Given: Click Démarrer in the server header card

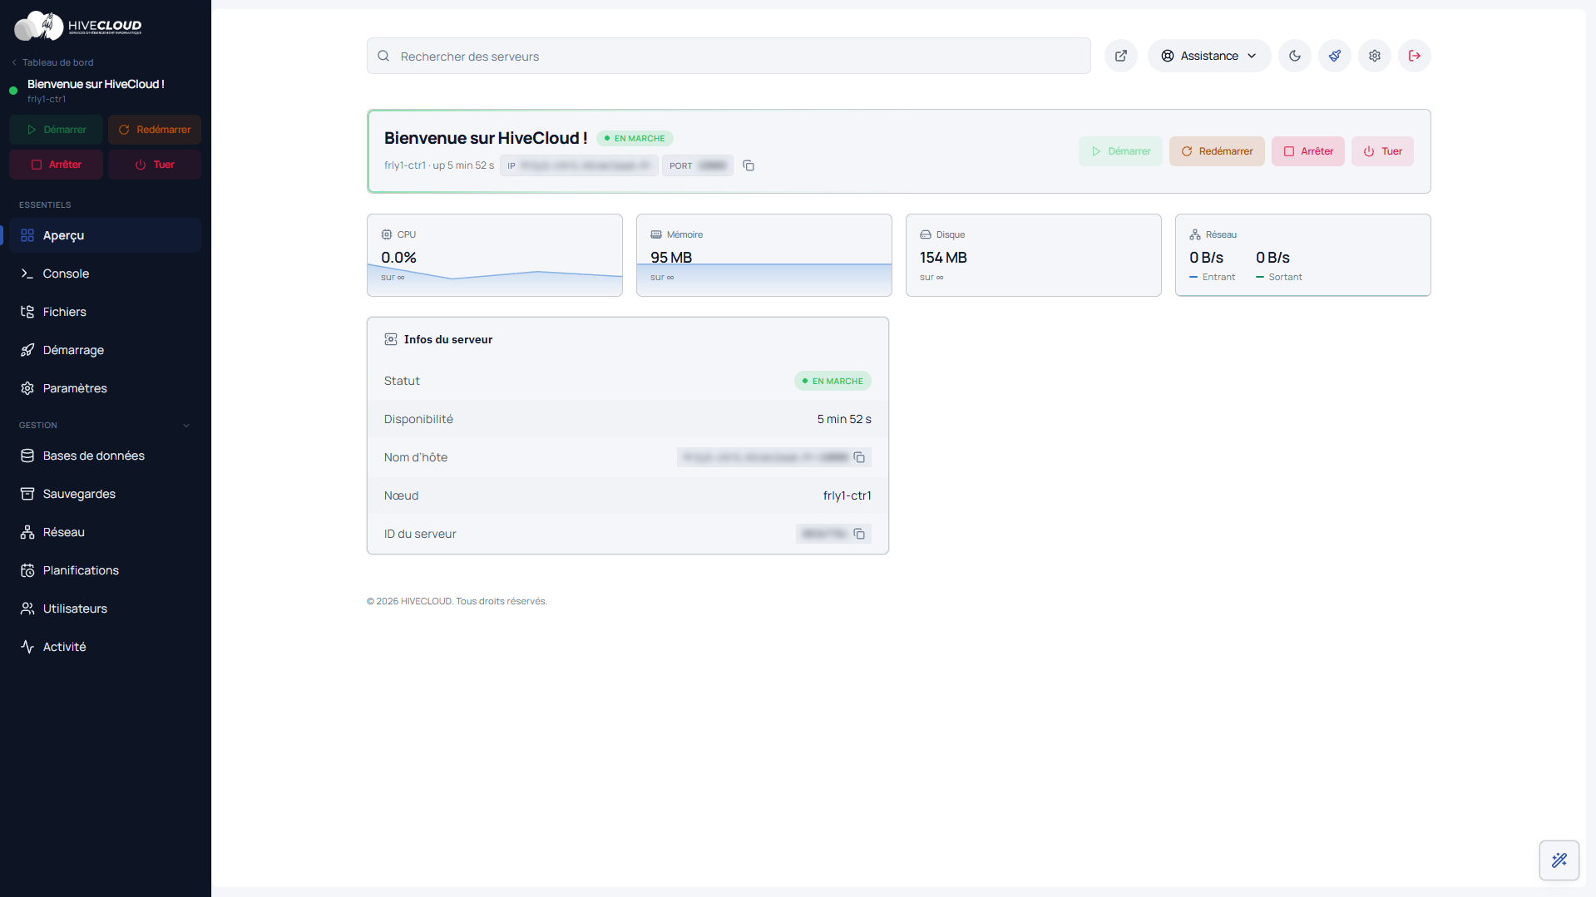Looking at the screenshot, I should pos(1121,151).
